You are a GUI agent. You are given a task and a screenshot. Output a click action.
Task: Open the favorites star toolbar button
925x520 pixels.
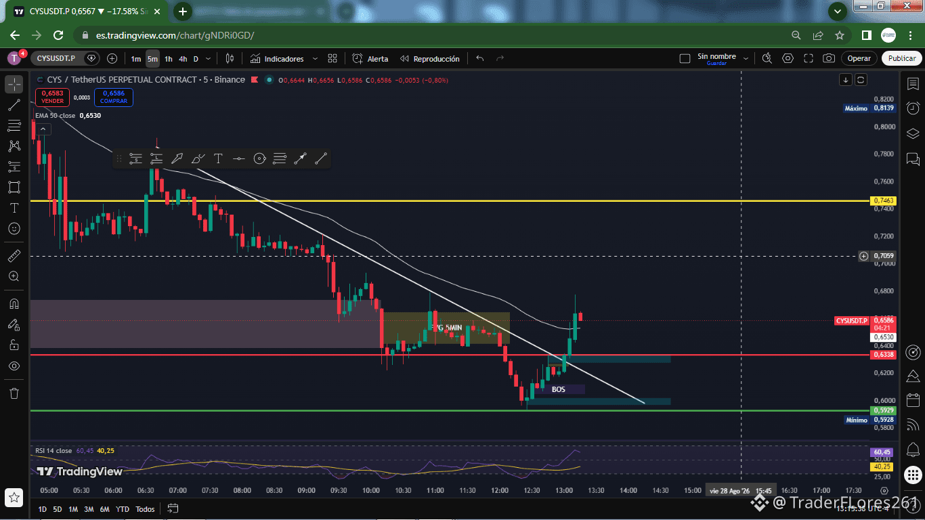coord(14,498)
